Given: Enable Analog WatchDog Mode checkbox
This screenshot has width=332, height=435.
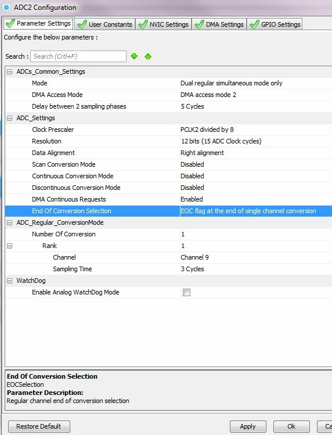Looking at the screenshot, I should tap(186, 292).
